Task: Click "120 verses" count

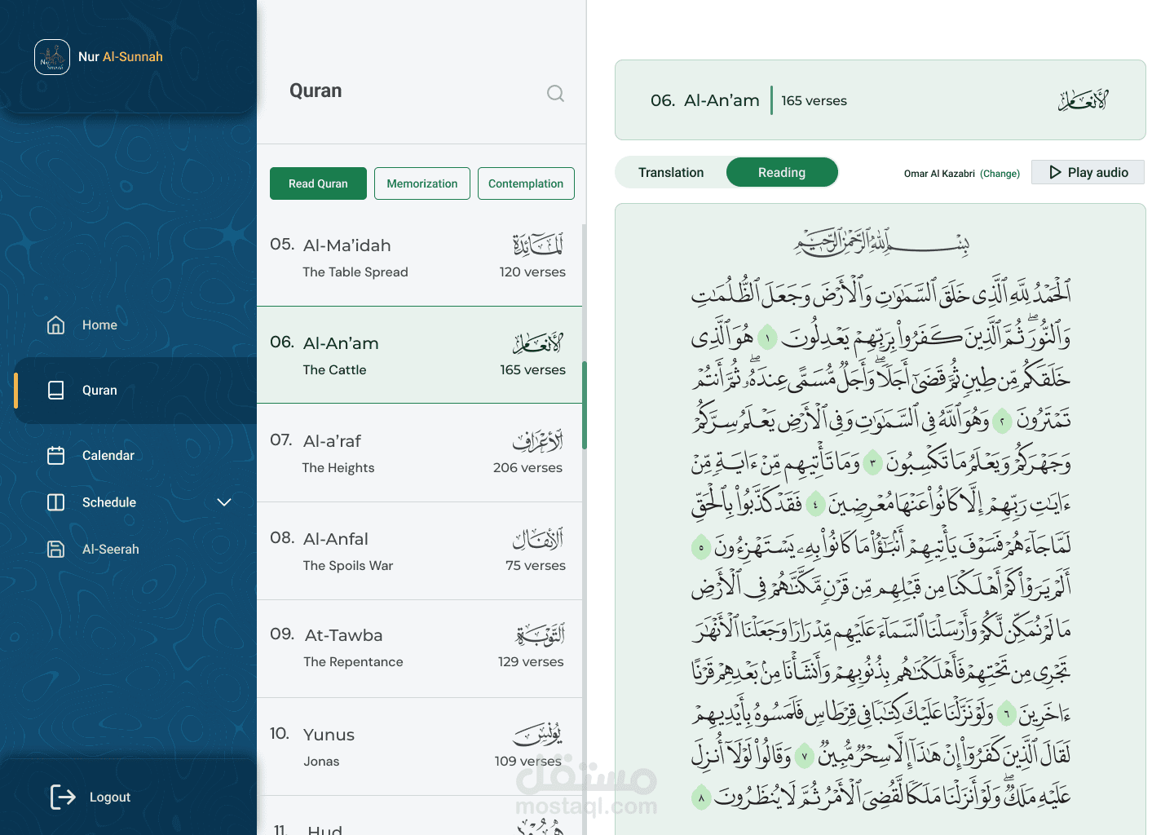Action: (x=532, y=272)
